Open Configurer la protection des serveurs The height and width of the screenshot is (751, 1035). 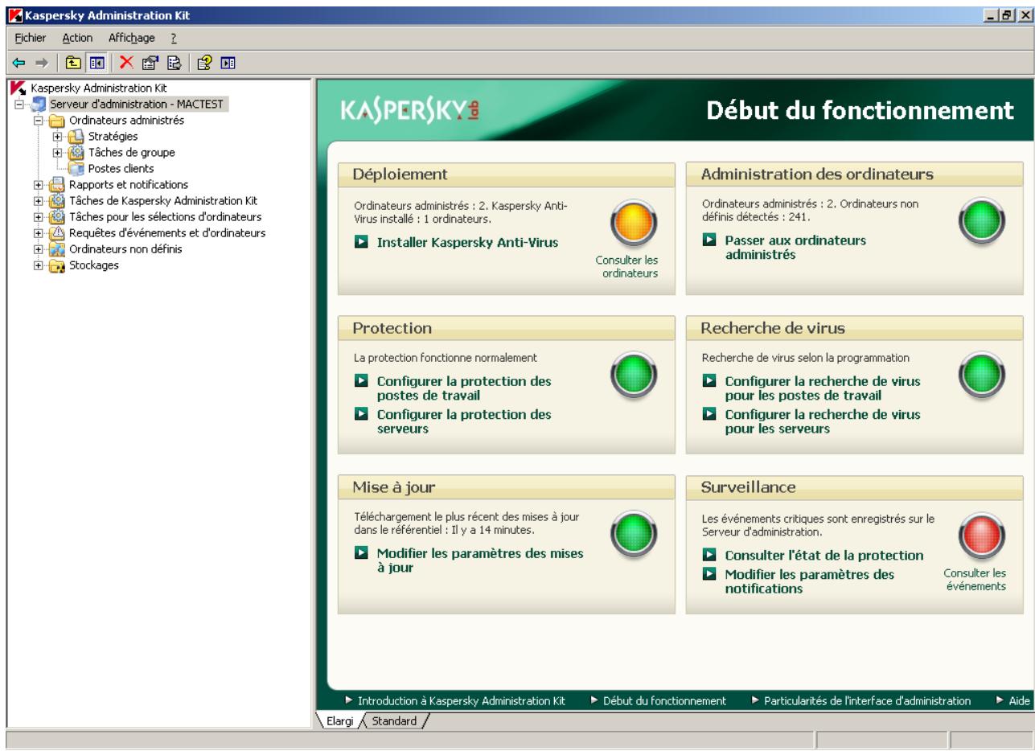pyautogui.click(x=464, y=422)
